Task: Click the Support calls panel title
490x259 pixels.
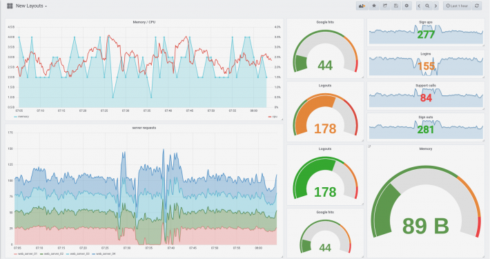Action: (x=426, y=86)
